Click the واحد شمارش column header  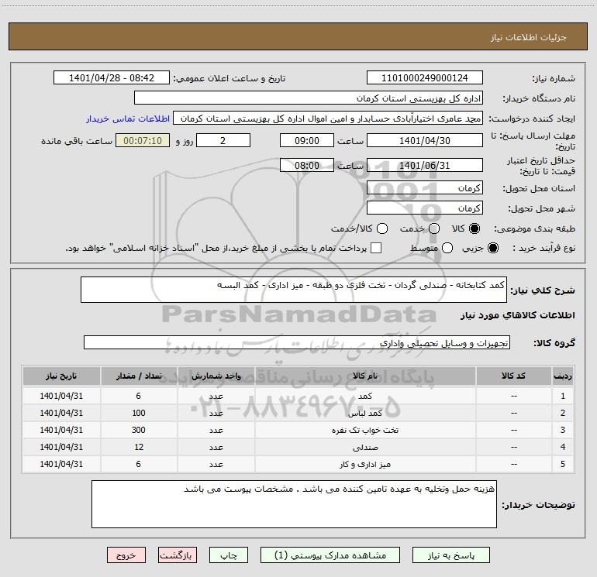[216, 376]
